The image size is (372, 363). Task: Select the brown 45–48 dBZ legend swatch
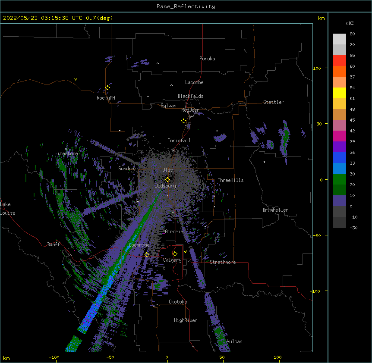tap(339, 114)
